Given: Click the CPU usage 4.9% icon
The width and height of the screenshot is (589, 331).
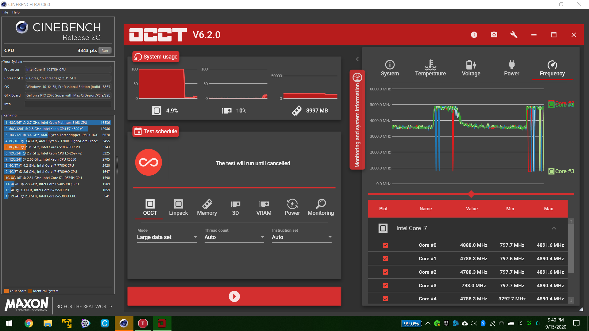Looking at the screenshot, I should point(157,111).
